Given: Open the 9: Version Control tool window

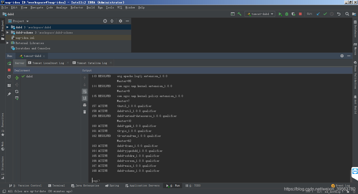Looking at the screenshot, I should pos(25,186).
